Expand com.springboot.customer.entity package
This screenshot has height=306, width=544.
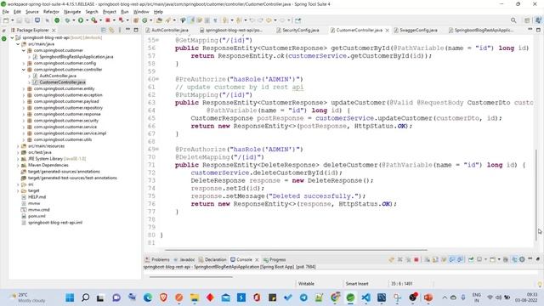click(24, 88)
